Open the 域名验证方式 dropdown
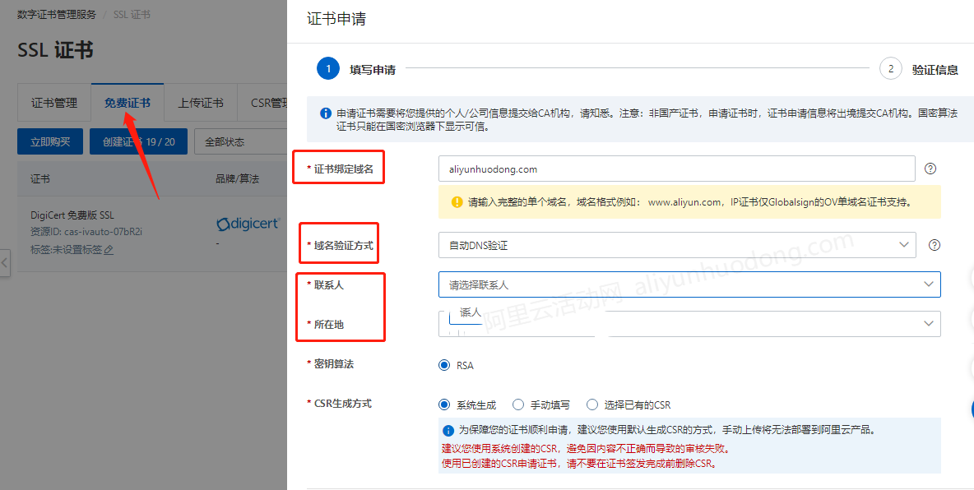974x490 pixels. coord(677,245)
